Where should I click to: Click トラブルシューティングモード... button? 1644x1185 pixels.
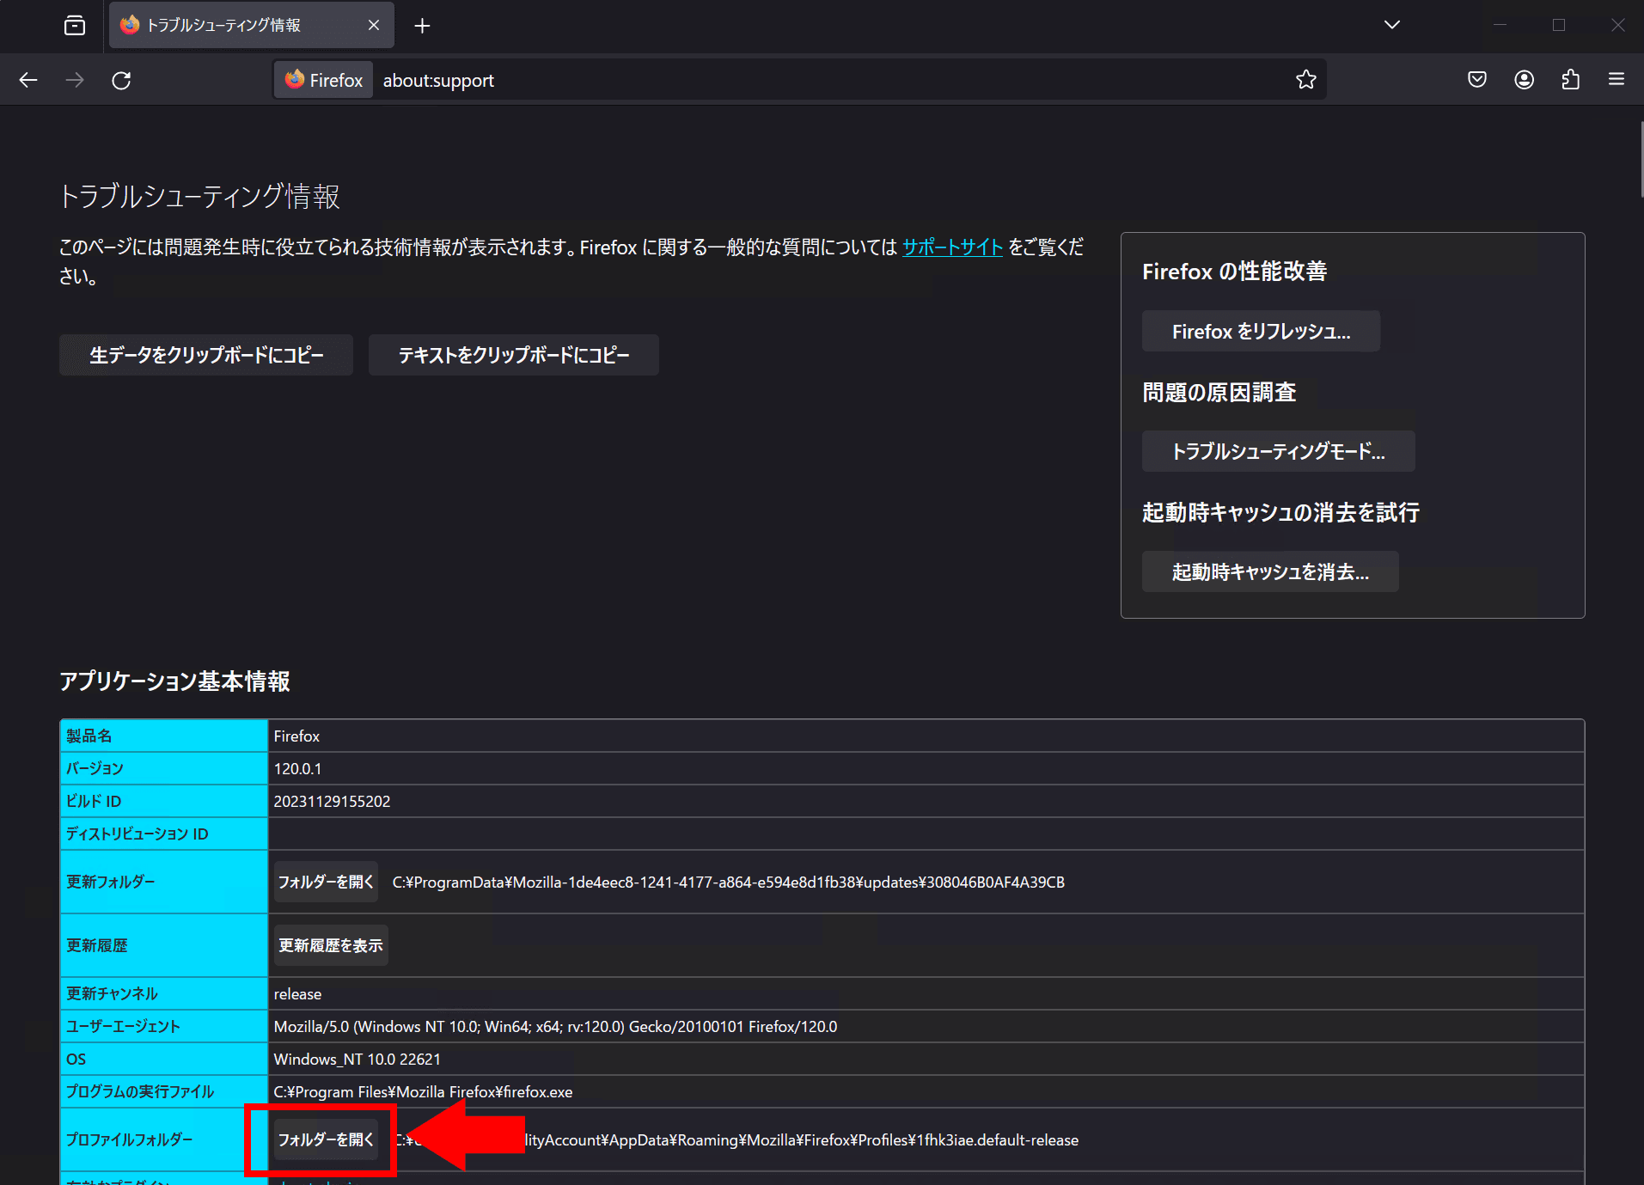point(1278,451)
